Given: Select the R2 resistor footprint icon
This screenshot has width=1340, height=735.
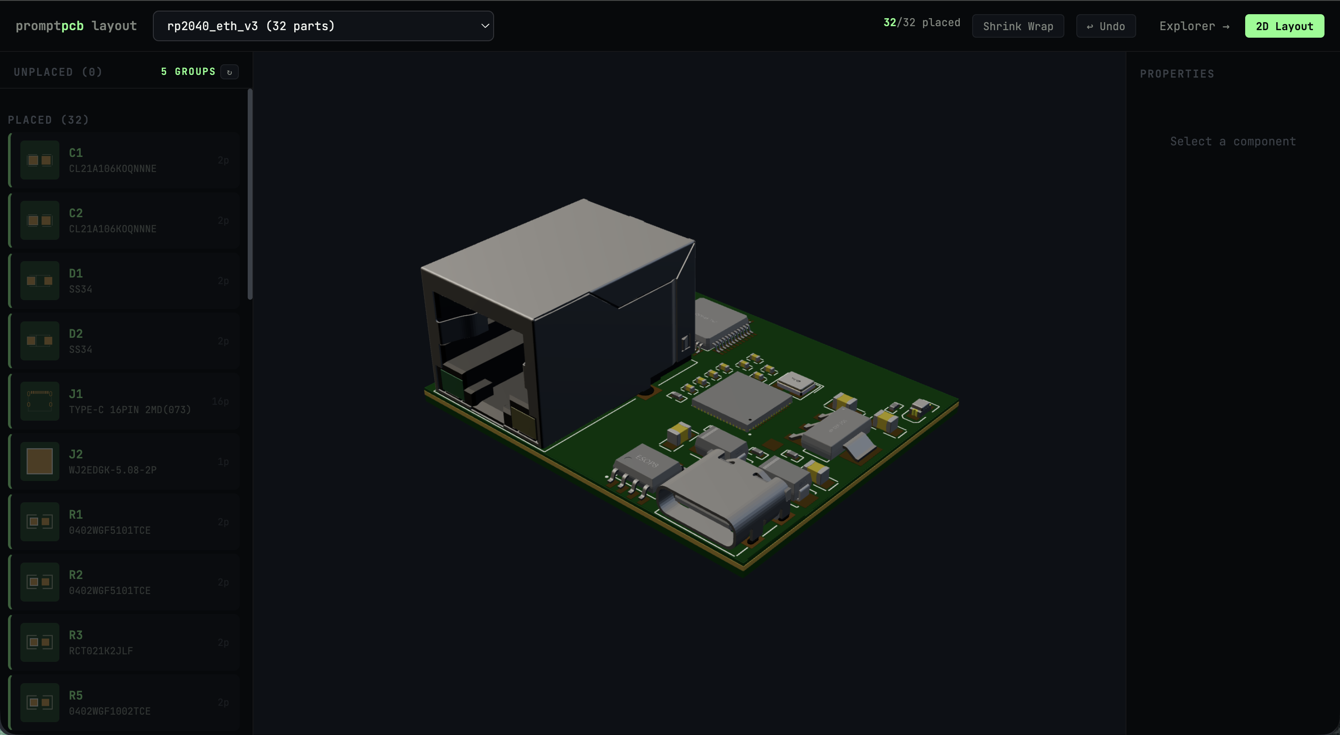Looking at the screenshot, I should pyautogui.click(x=39, y=582).
